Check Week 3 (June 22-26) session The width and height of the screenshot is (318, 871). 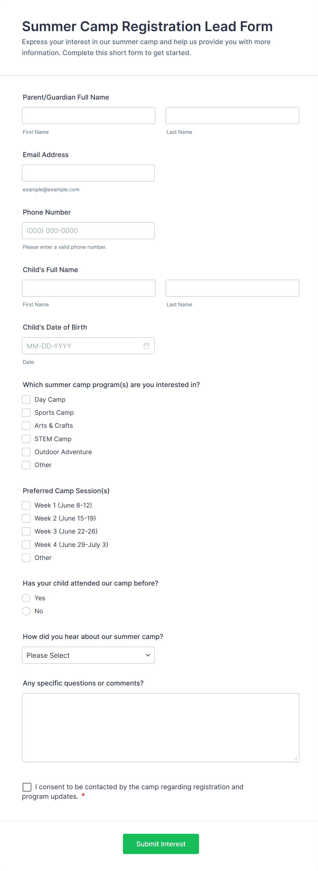point(26,531)
